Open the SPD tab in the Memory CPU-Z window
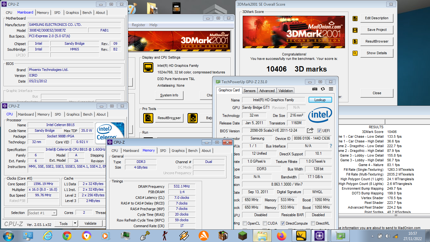 coord(163,151)
